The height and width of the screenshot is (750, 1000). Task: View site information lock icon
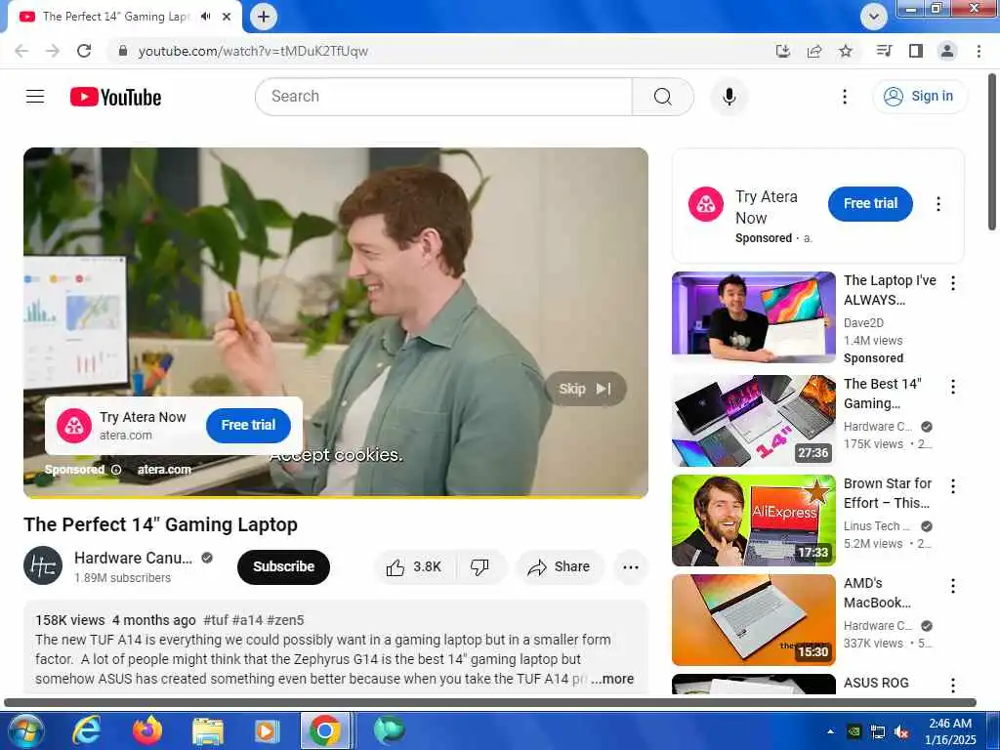pyautogui.click(x=123, y=51)
